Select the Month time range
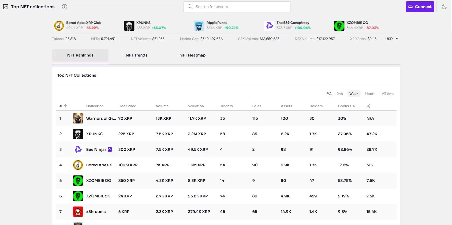Screen dimensions: 452x225 [x=370, y=94]
